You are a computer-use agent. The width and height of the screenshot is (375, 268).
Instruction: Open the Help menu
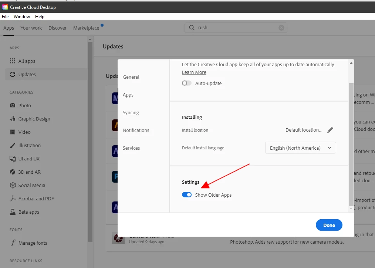tap(40, 17)
